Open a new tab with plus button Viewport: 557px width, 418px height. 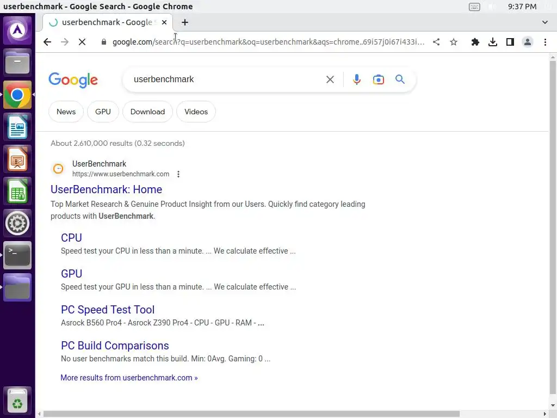coord(185,22)
